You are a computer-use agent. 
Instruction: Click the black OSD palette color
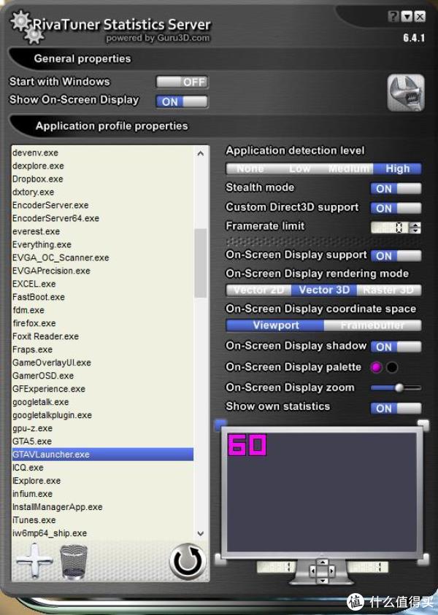(x=392, y=367)
